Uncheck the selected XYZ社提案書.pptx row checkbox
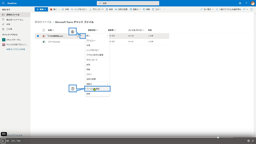Viewport: 256px width, 144px height. coord(38,36)
